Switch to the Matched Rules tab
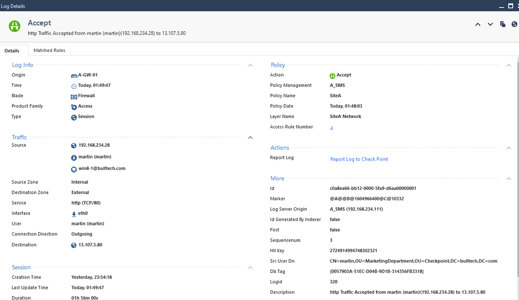This screenshot has width=519, height=300. tap(49, 50)
